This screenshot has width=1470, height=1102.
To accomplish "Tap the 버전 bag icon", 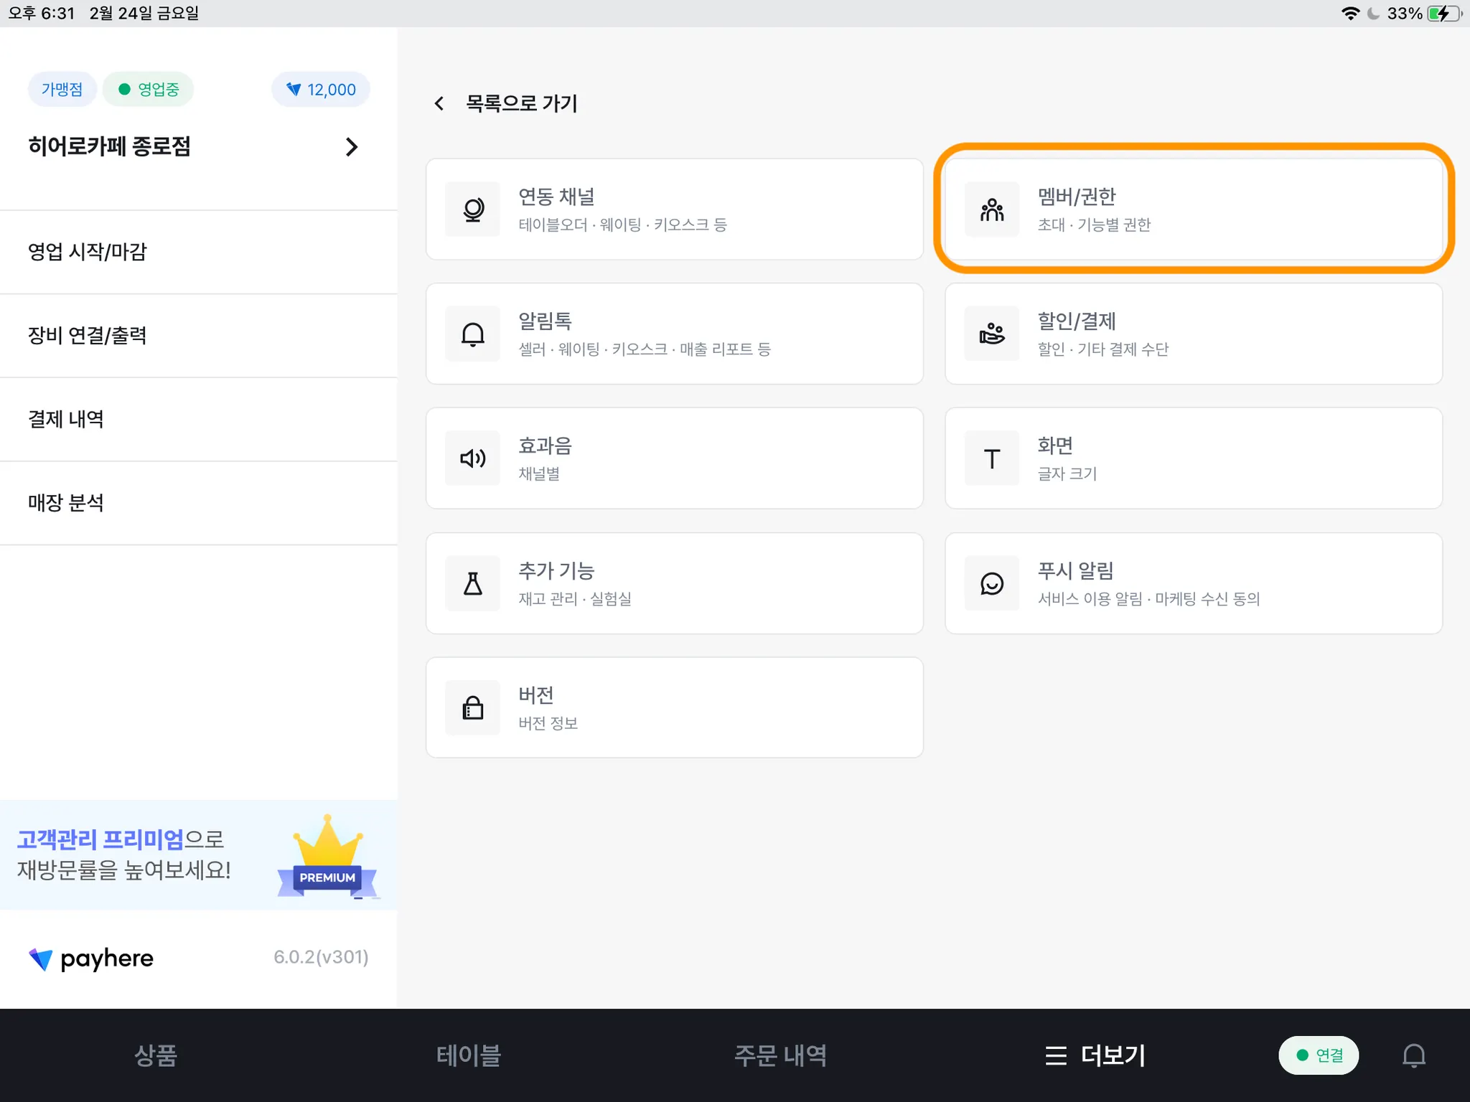I will coord(472,707).
